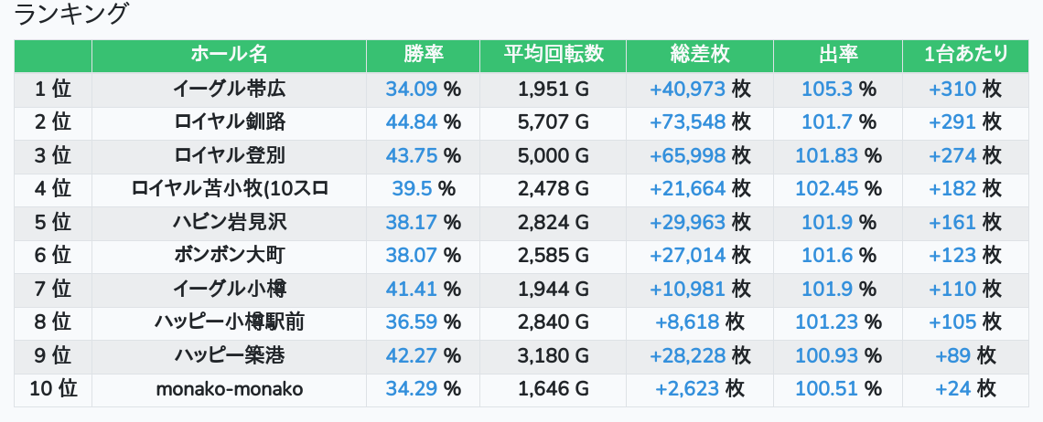1043x422 pixels.
Task: Open the 100.51 payout rate link
Action: pos(826,389)
